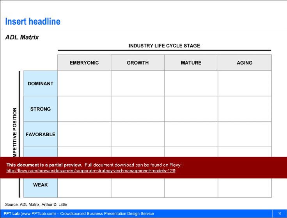Select the EMBRYONIC column header

point(84,63)
